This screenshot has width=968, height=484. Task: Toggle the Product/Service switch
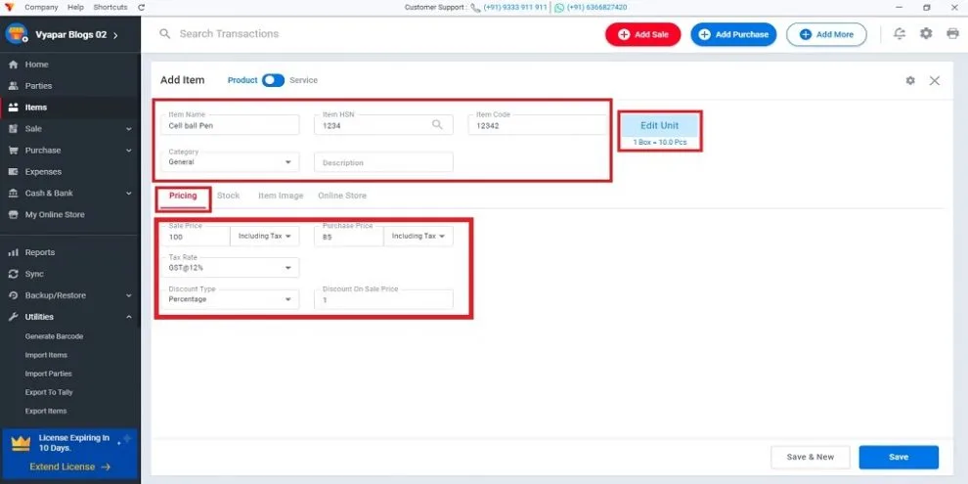pyautogui.click(x=273, y=80)
